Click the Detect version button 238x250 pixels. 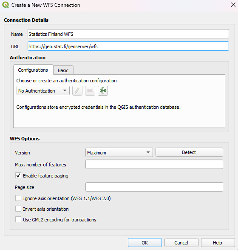point(189,152)
